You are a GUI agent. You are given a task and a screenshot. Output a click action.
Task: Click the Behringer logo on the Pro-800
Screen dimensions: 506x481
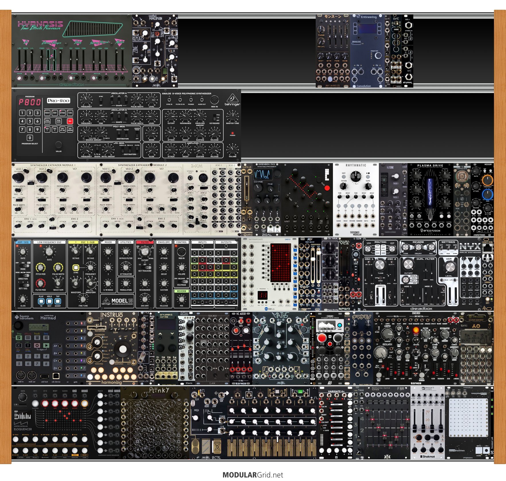click(x=232, y=100)
